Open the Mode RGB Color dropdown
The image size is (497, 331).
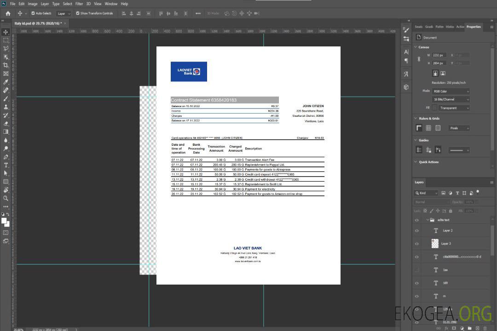[451, 91]
